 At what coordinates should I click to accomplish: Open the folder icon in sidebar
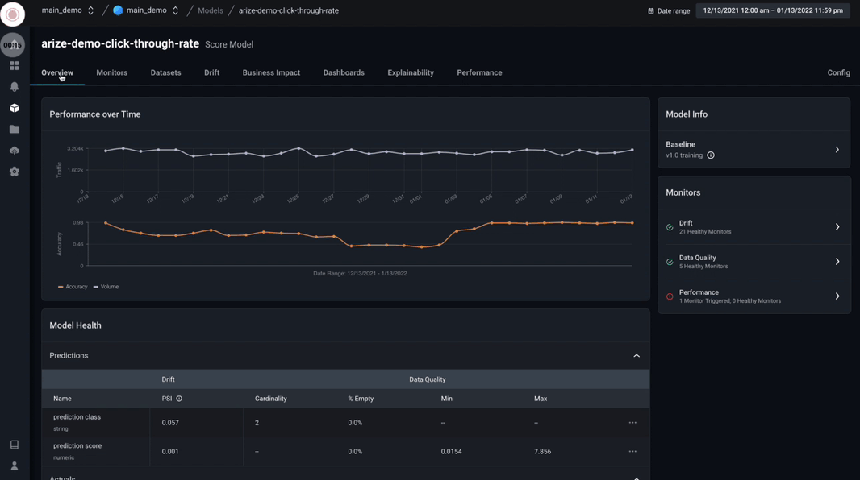(15, 129)
